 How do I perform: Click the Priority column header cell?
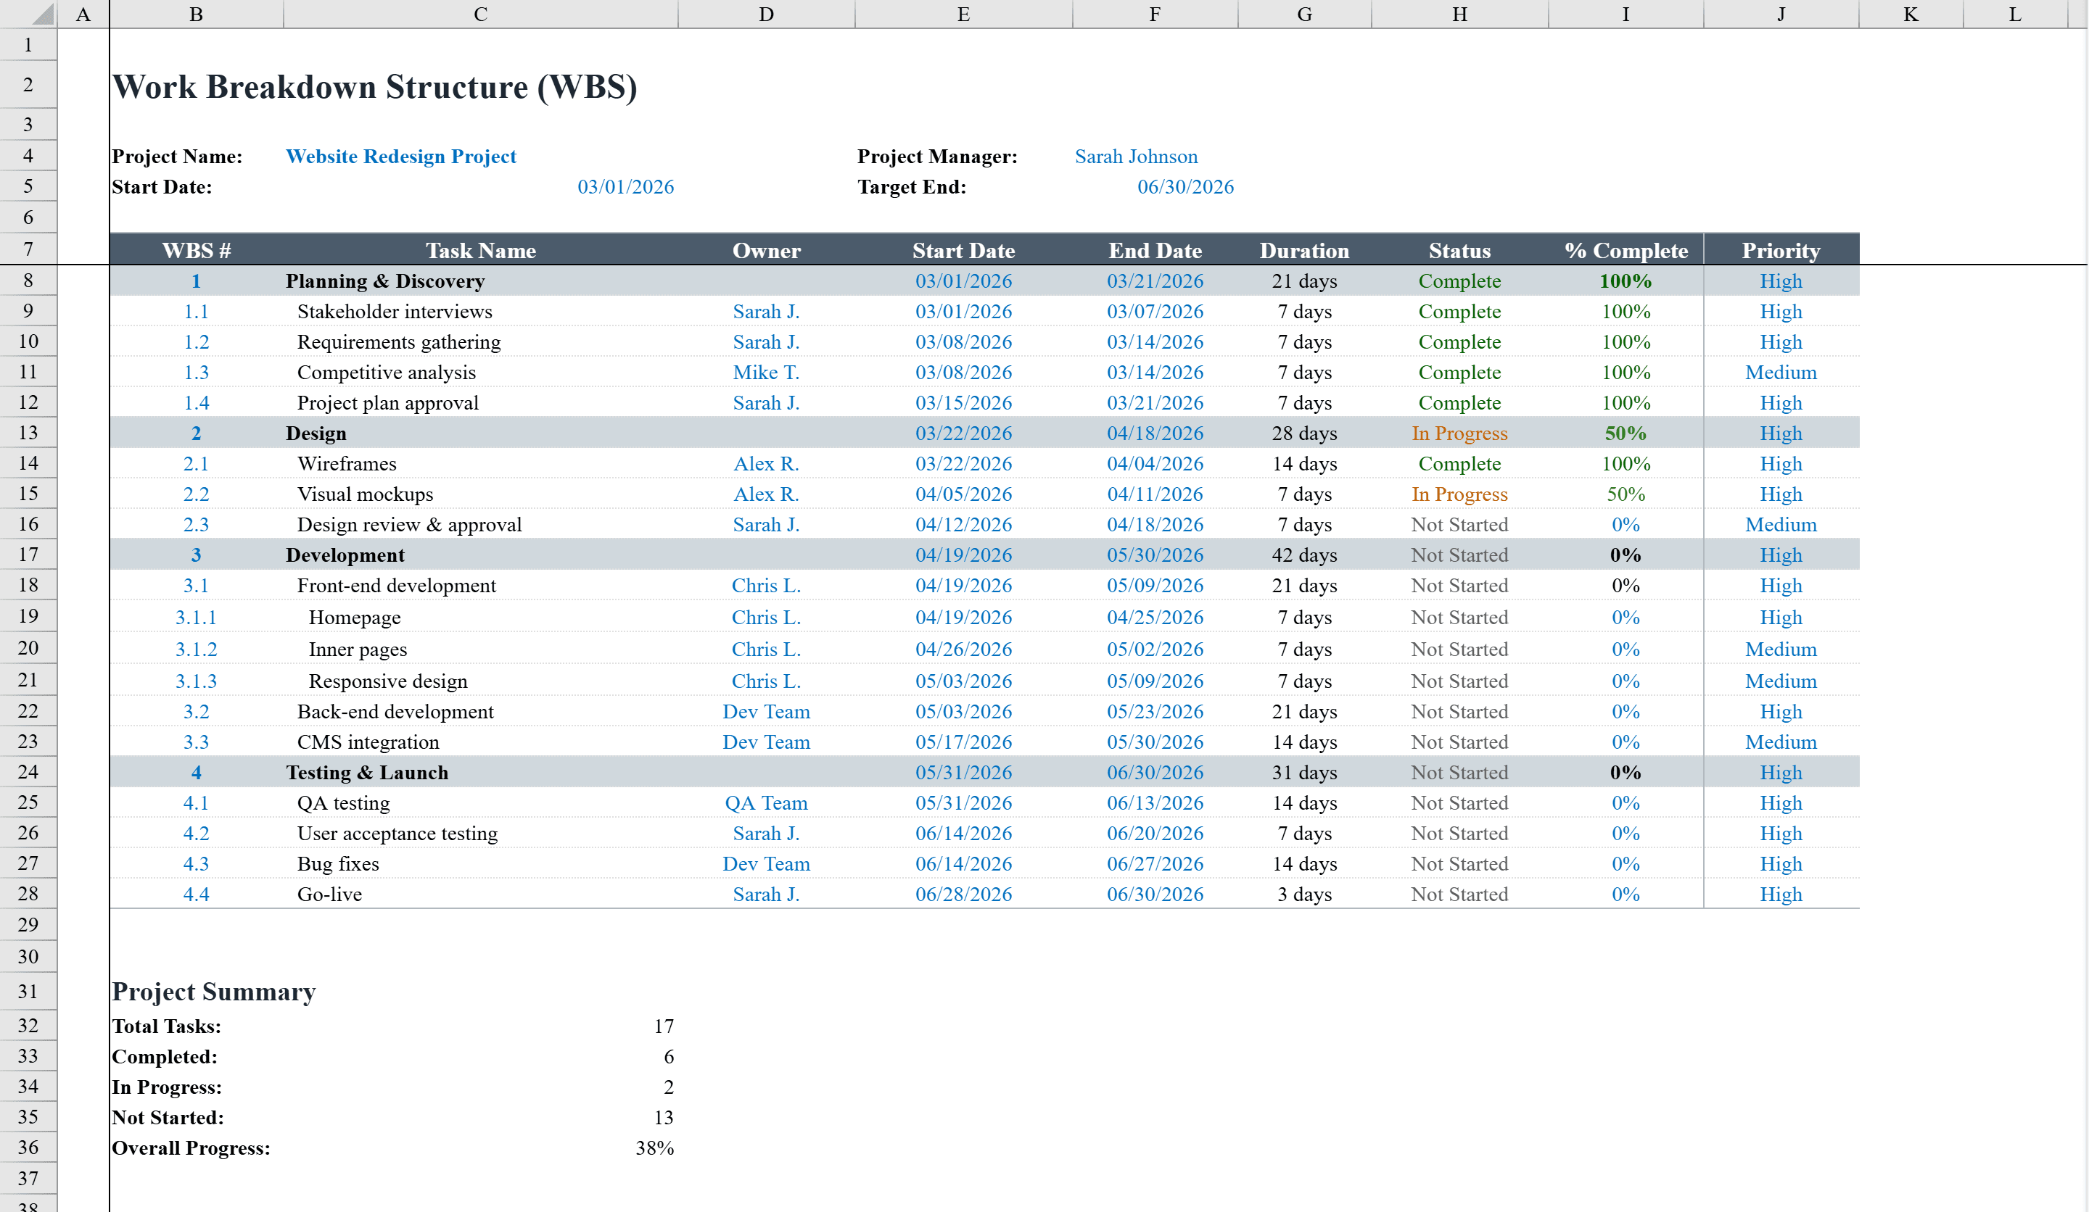1781,250
